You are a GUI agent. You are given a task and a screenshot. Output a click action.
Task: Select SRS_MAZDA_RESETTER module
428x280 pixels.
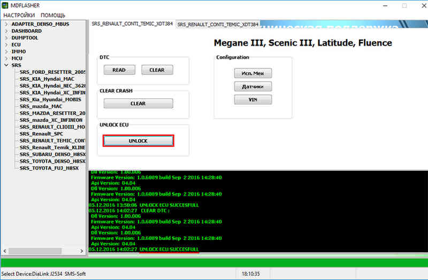[x=52, y=113]
